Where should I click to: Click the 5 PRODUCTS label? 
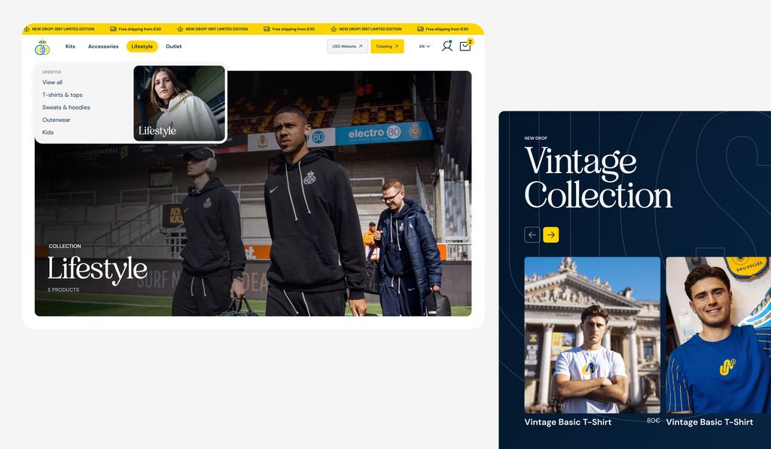[x=63, y=290]
